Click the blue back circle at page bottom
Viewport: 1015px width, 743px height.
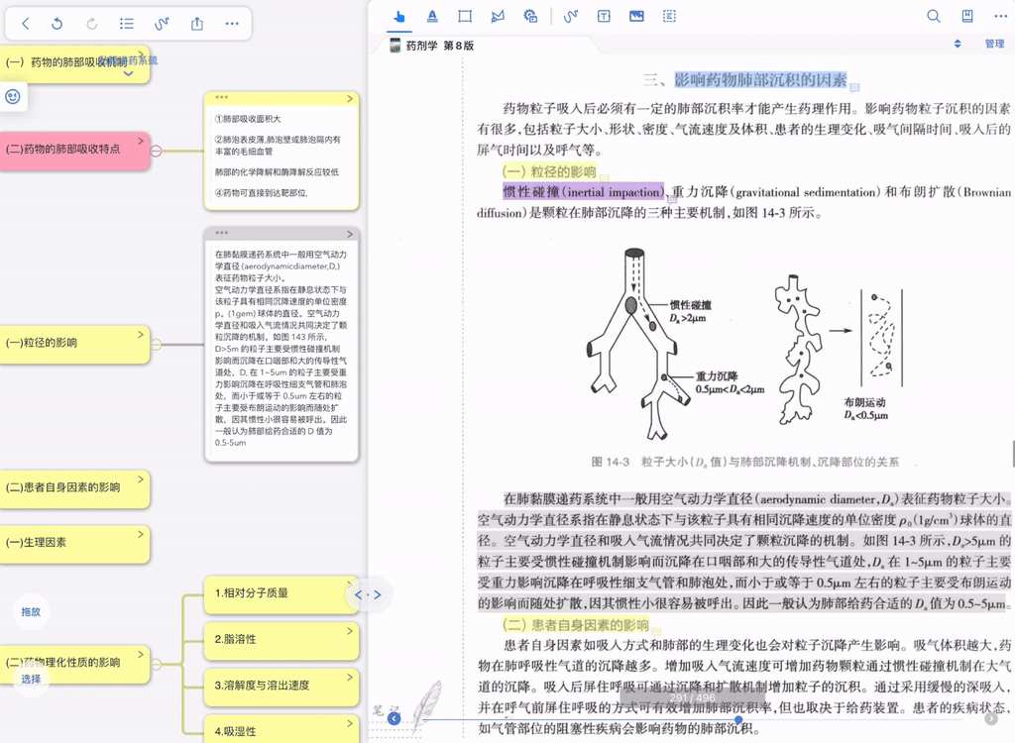pos(394,718)
